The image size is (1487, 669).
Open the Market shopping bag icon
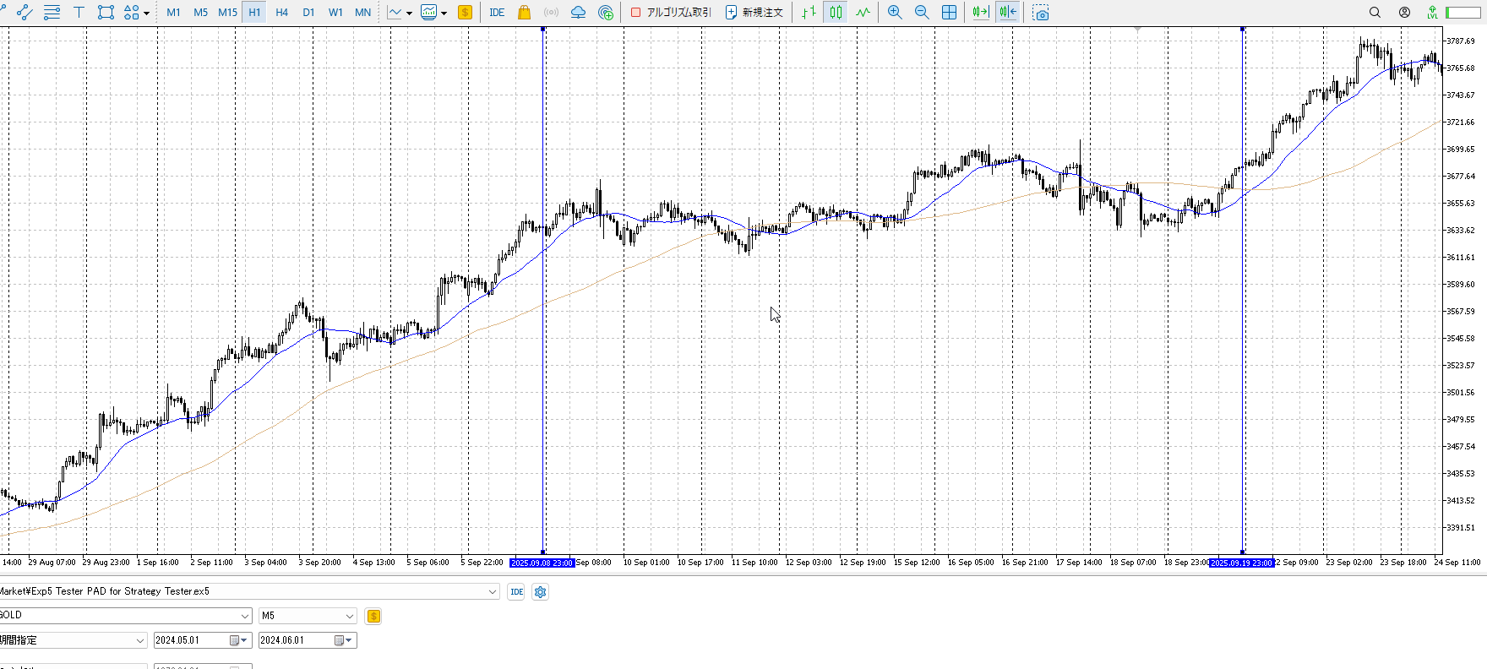[x=524, y=13]
